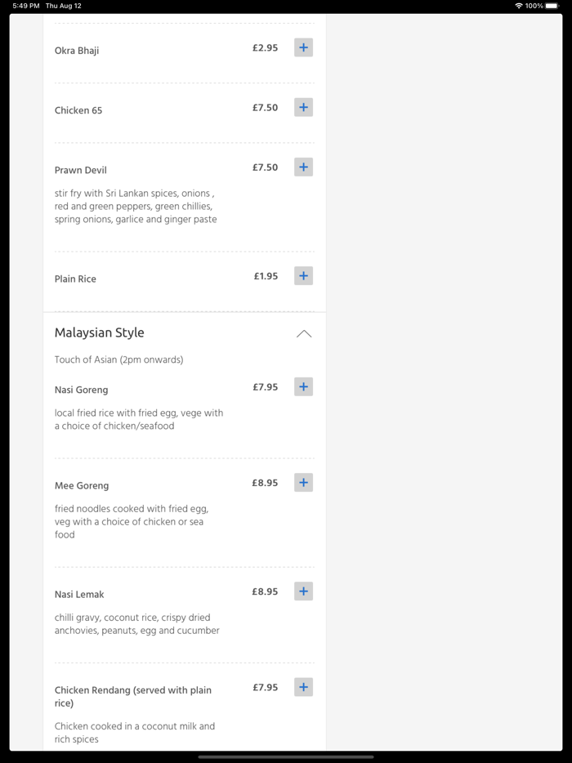
Task: Add Nasi Lemak to basket
Action: pyautogui.click(x=303, y=591)
